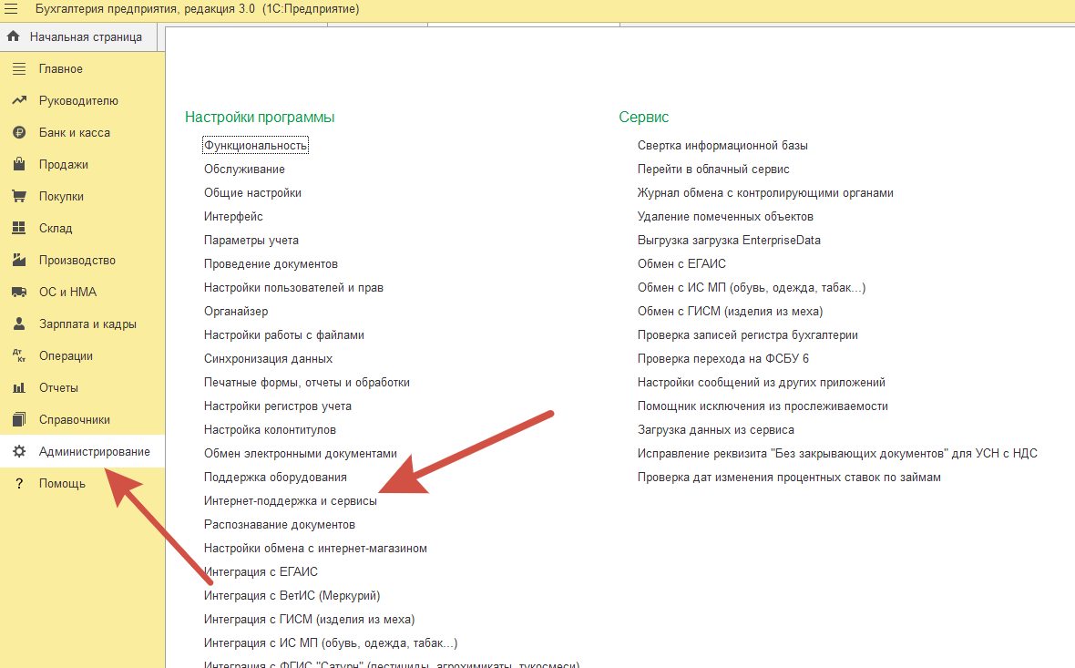
Task: Click the Продажи shopping bag icon
Action: tap(18, 165)
